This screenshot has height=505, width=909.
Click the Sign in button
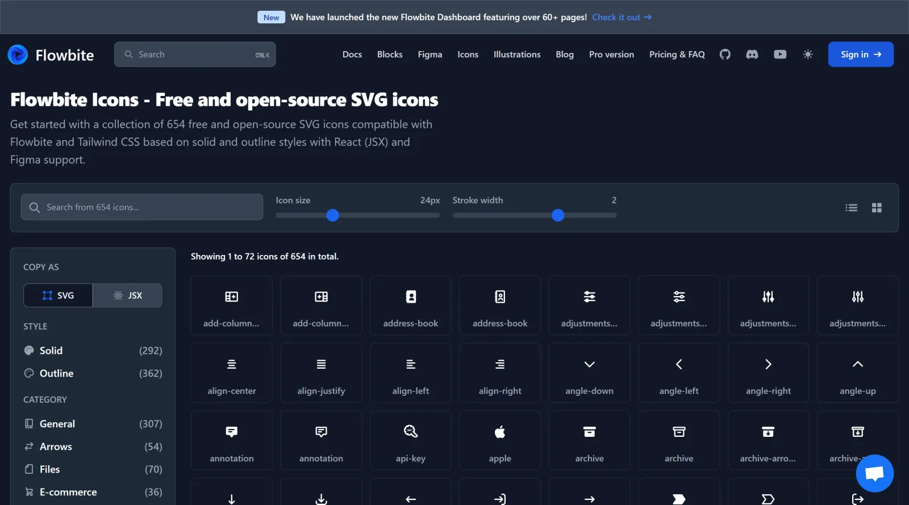[861, 55]
